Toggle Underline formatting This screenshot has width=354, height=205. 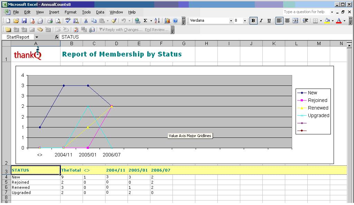click(x=269, y=21)
